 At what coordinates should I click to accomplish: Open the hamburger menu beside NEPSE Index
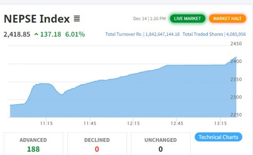77,19
